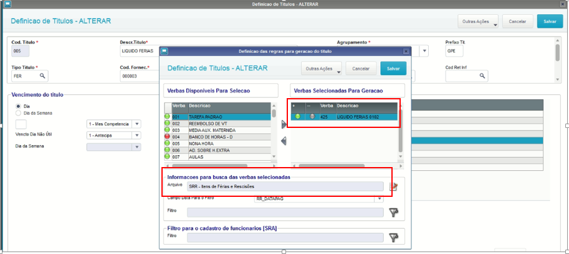Click Descricao header in selected verbas grid
The width and height of the screenshot is (569, 254).
pyautogui.click(x=366, y=108)
